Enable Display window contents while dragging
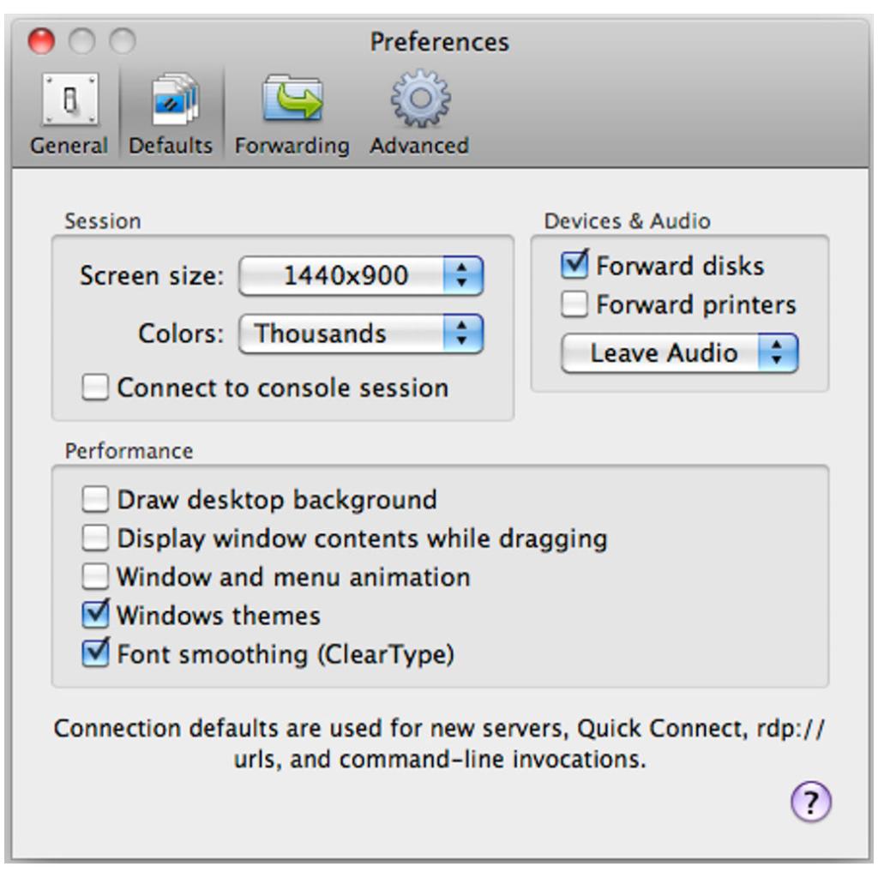This screenshot has width=878, height=878. 95,538
